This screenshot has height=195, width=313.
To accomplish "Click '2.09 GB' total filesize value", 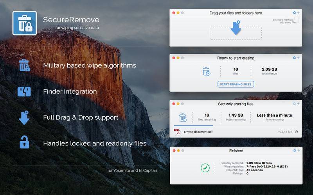I will (x=269, y=69).
